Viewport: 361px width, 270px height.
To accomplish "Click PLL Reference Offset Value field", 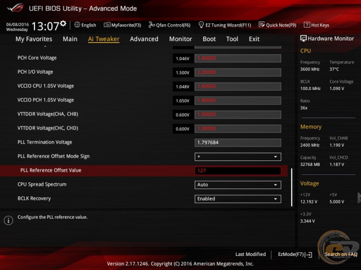I will click(x=238, y=171).
